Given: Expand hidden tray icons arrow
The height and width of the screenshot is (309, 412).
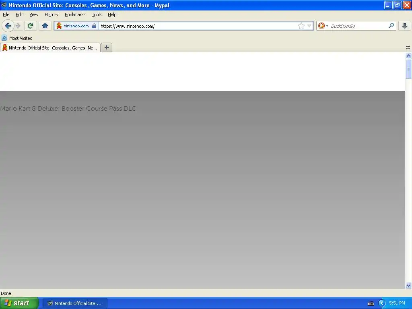Looking at the screenshot, I should click(382, 303).
